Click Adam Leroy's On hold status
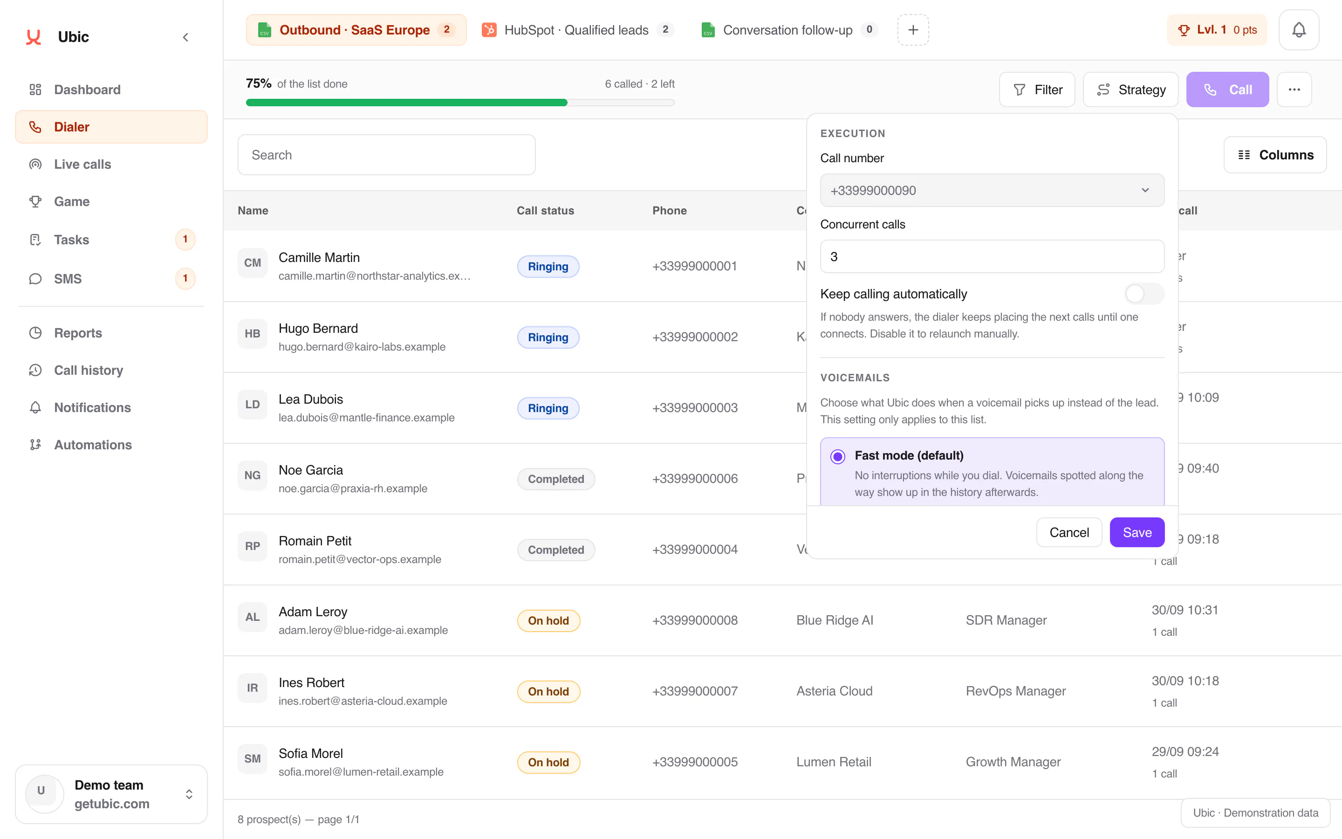Screen dimensions: 1342x839 click(548, 620)
